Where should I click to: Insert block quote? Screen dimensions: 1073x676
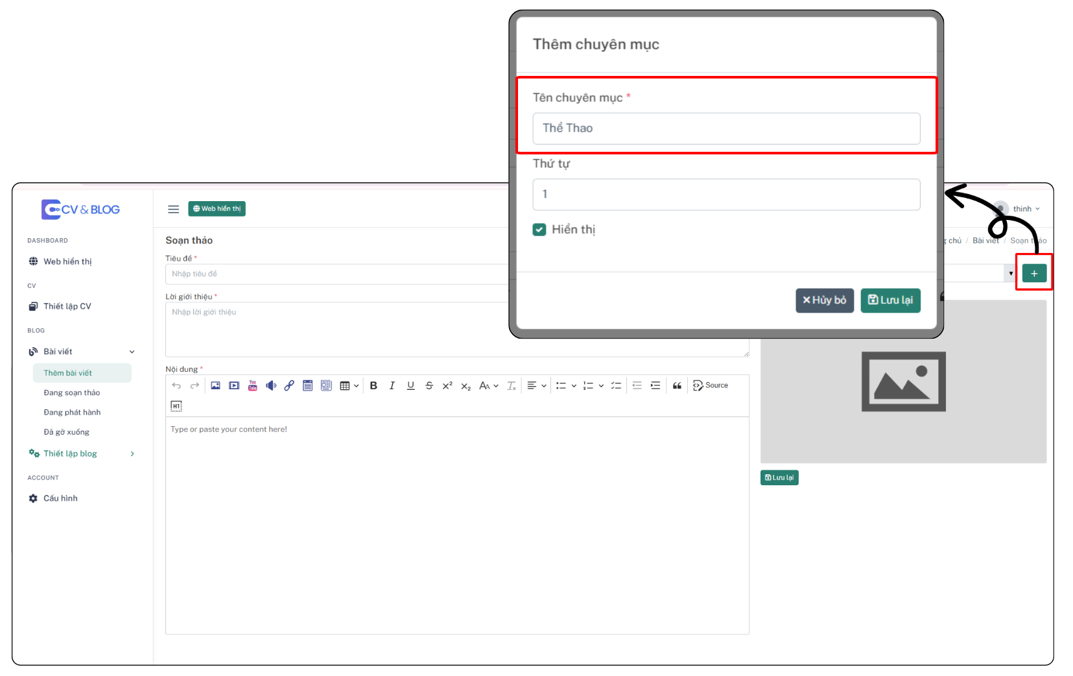point(677,385)
